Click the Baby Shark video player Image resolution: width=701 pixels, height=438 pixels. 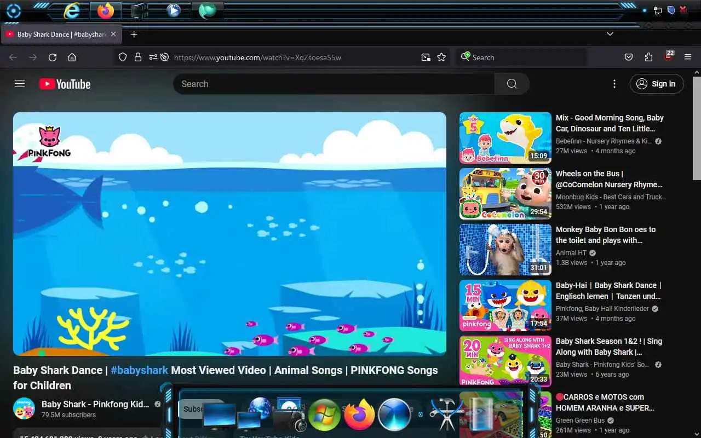[x=229, y=234]
